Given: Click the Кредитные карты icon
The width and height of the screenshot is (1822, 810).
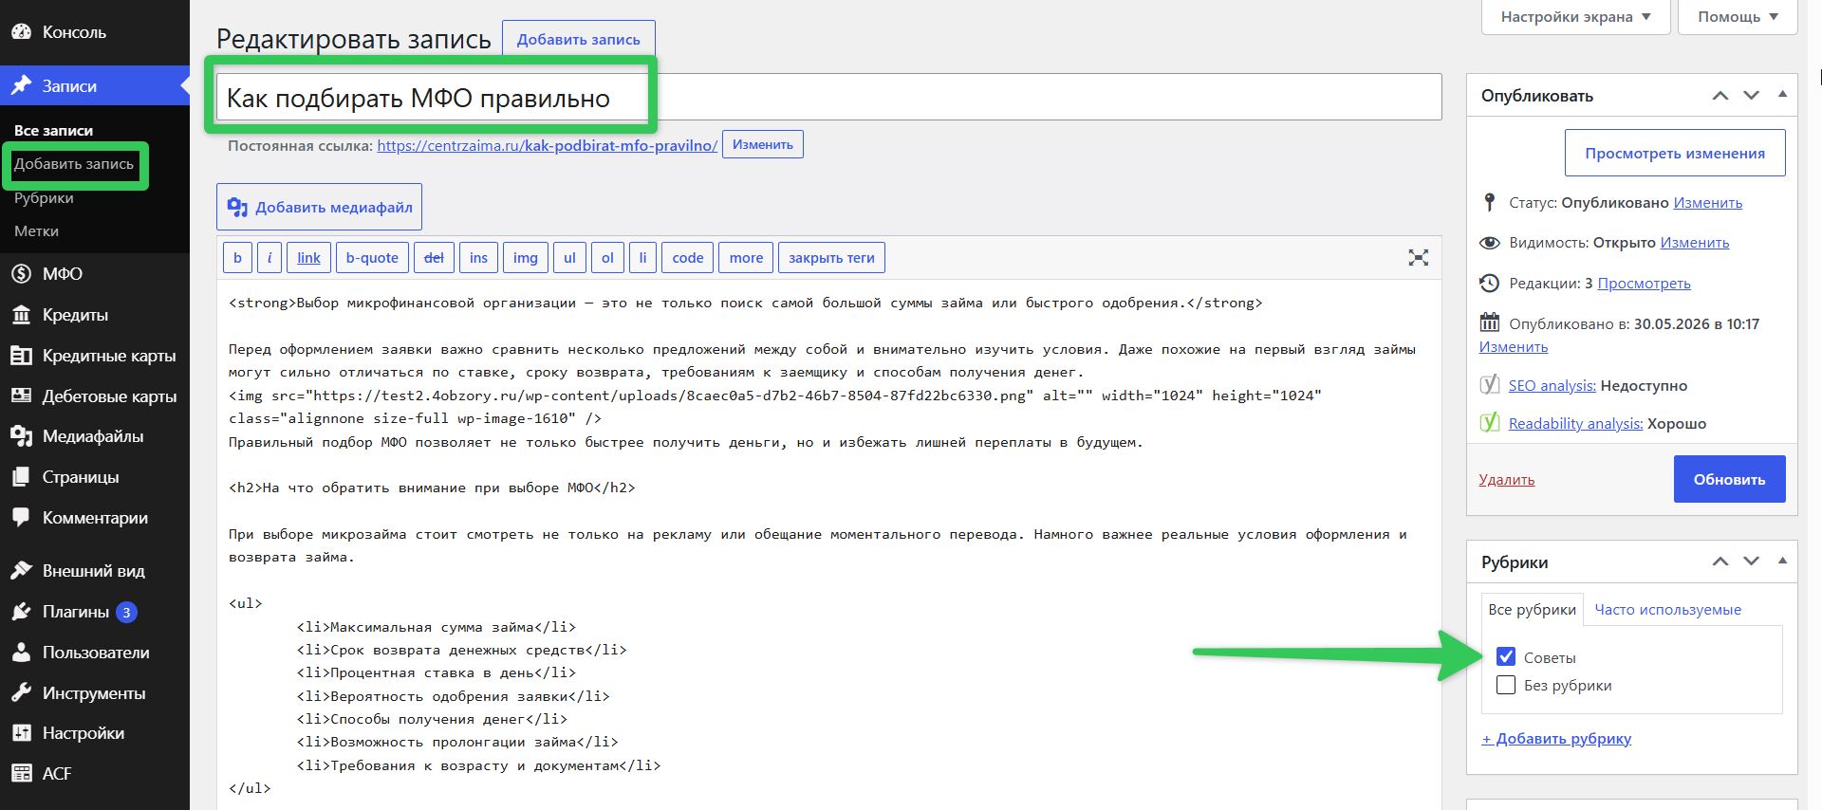Looking at the screenshot, I should click(21, 355).
